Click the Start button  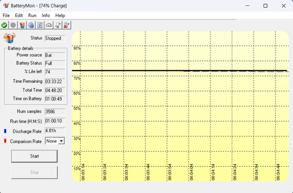coord(34,156)
